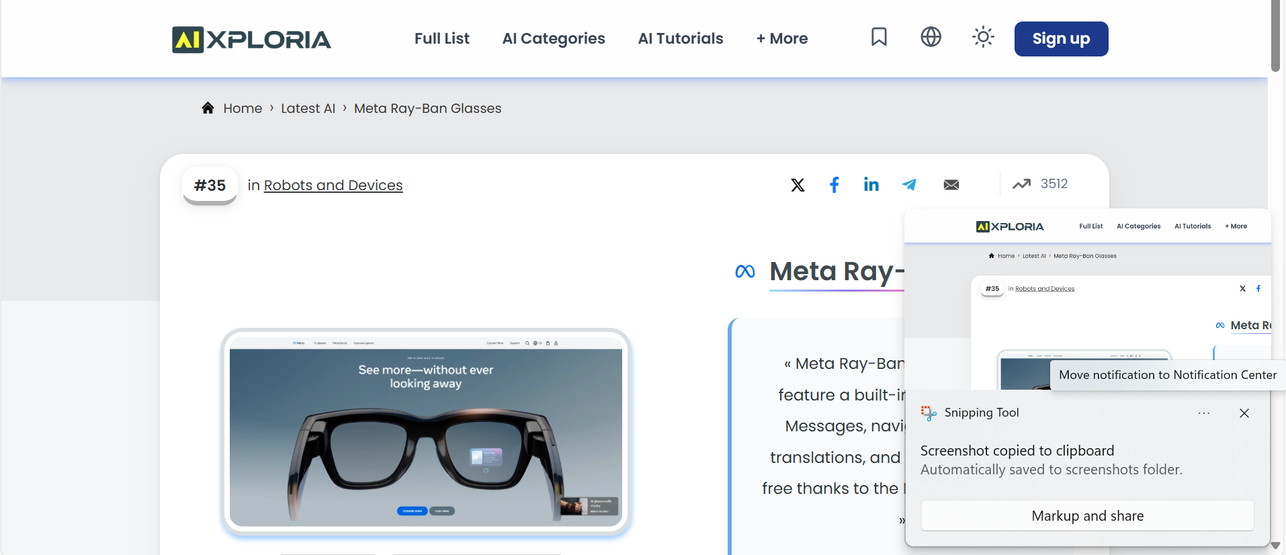Share the page on LinkedIn

[871, 185]
